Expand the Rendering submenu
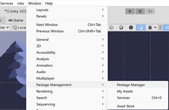The image size is (169, 110). [67, 91]
